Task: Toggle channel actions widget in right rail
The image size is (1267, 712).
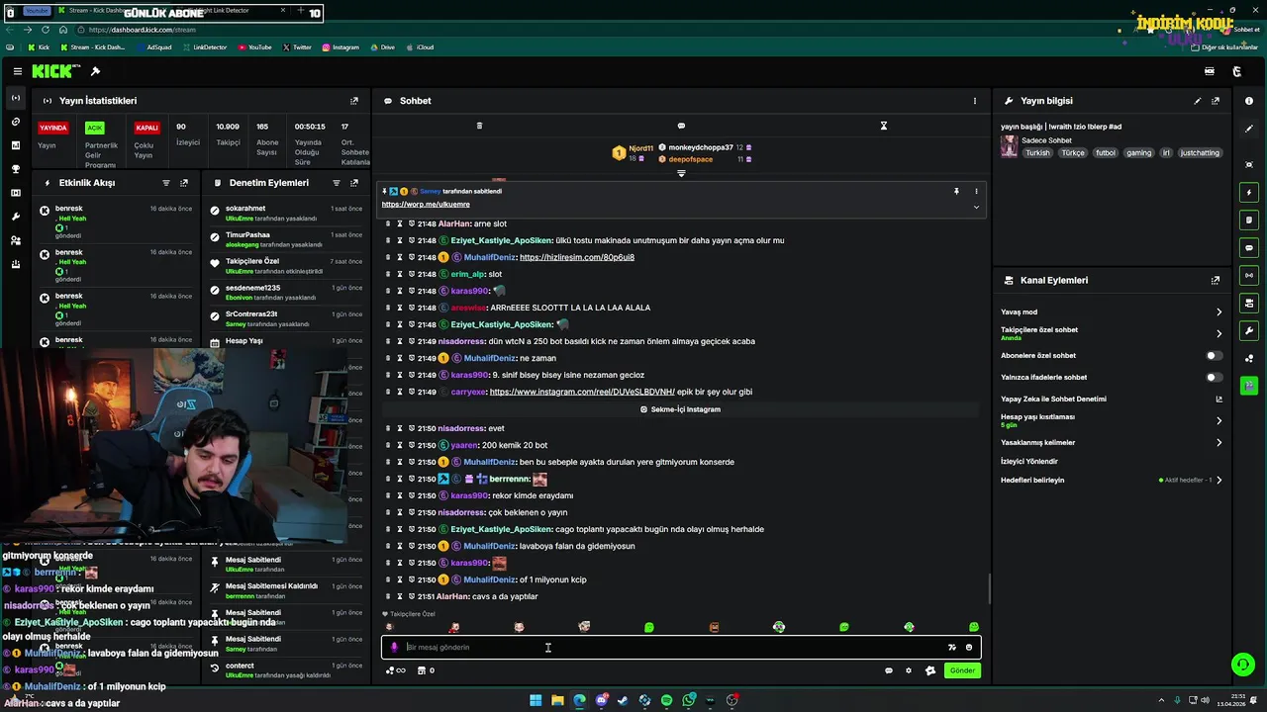Action: click(1249, 304)
